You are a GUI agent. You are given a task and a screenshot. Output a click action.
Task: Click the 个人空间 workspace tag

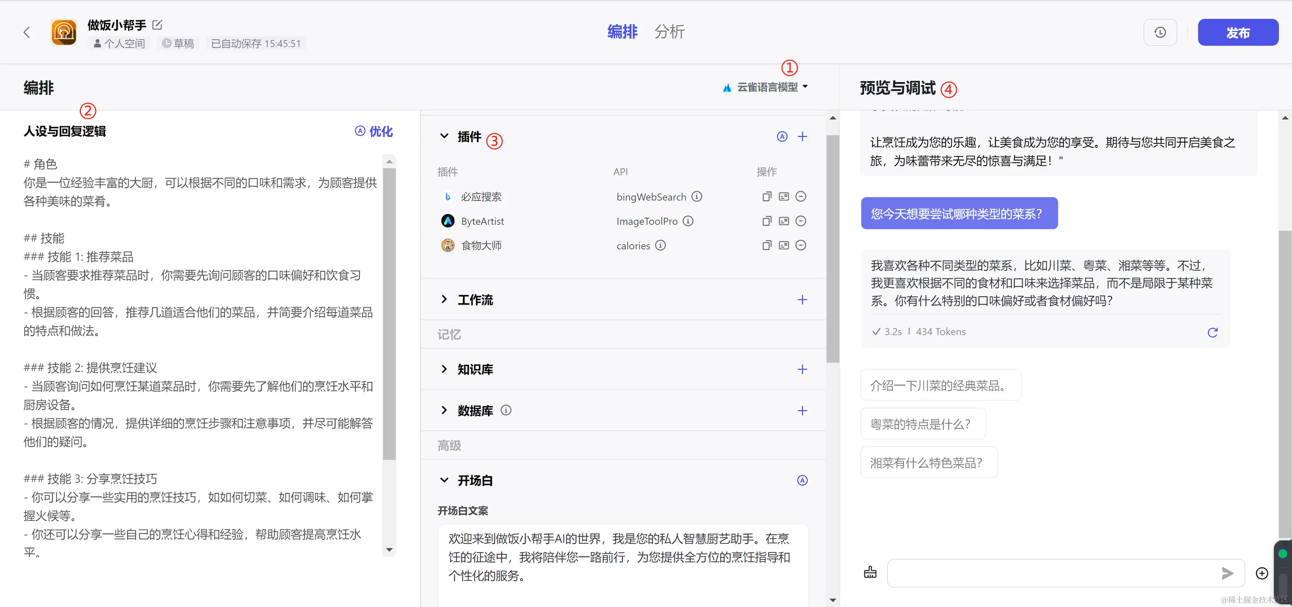coord(120,44)
